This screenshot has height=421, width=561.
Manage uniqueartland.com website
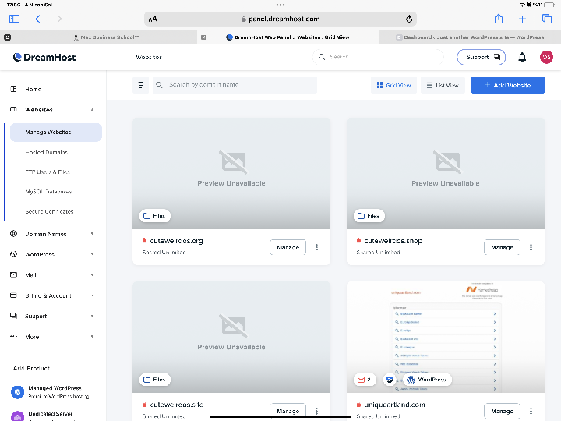pyautogui.click(x=502, y=412)
